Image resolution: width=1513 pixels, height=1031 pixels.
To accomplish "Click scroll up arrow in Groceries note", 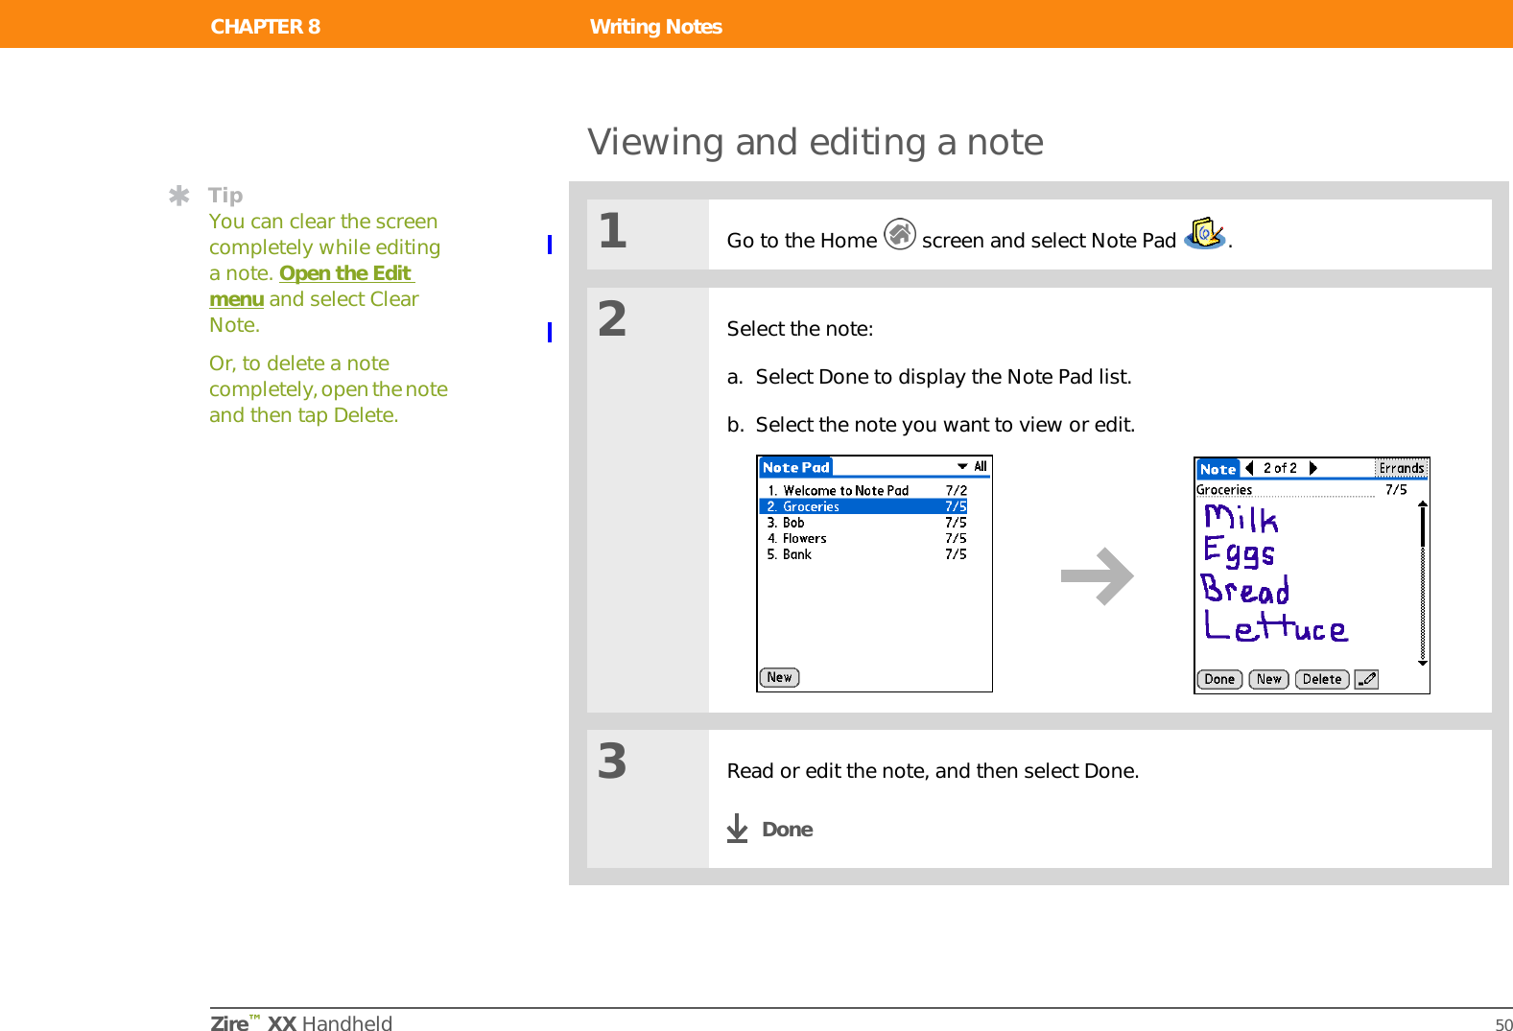I will point(1423,504).
